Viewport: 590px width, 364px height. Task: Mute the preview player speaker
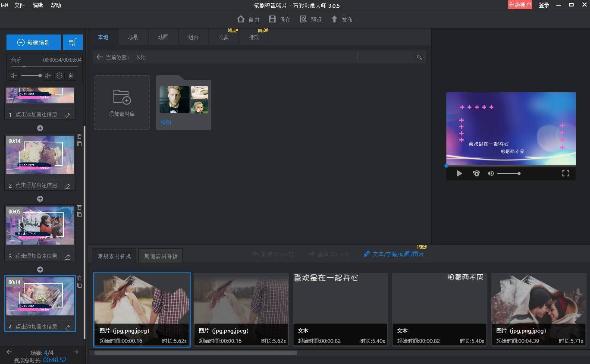[490, 173]
